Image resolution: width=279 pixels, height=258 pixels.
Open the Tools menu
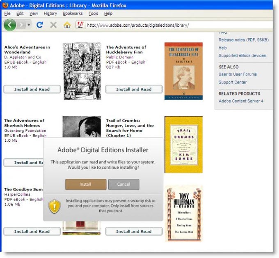point(94,14)
